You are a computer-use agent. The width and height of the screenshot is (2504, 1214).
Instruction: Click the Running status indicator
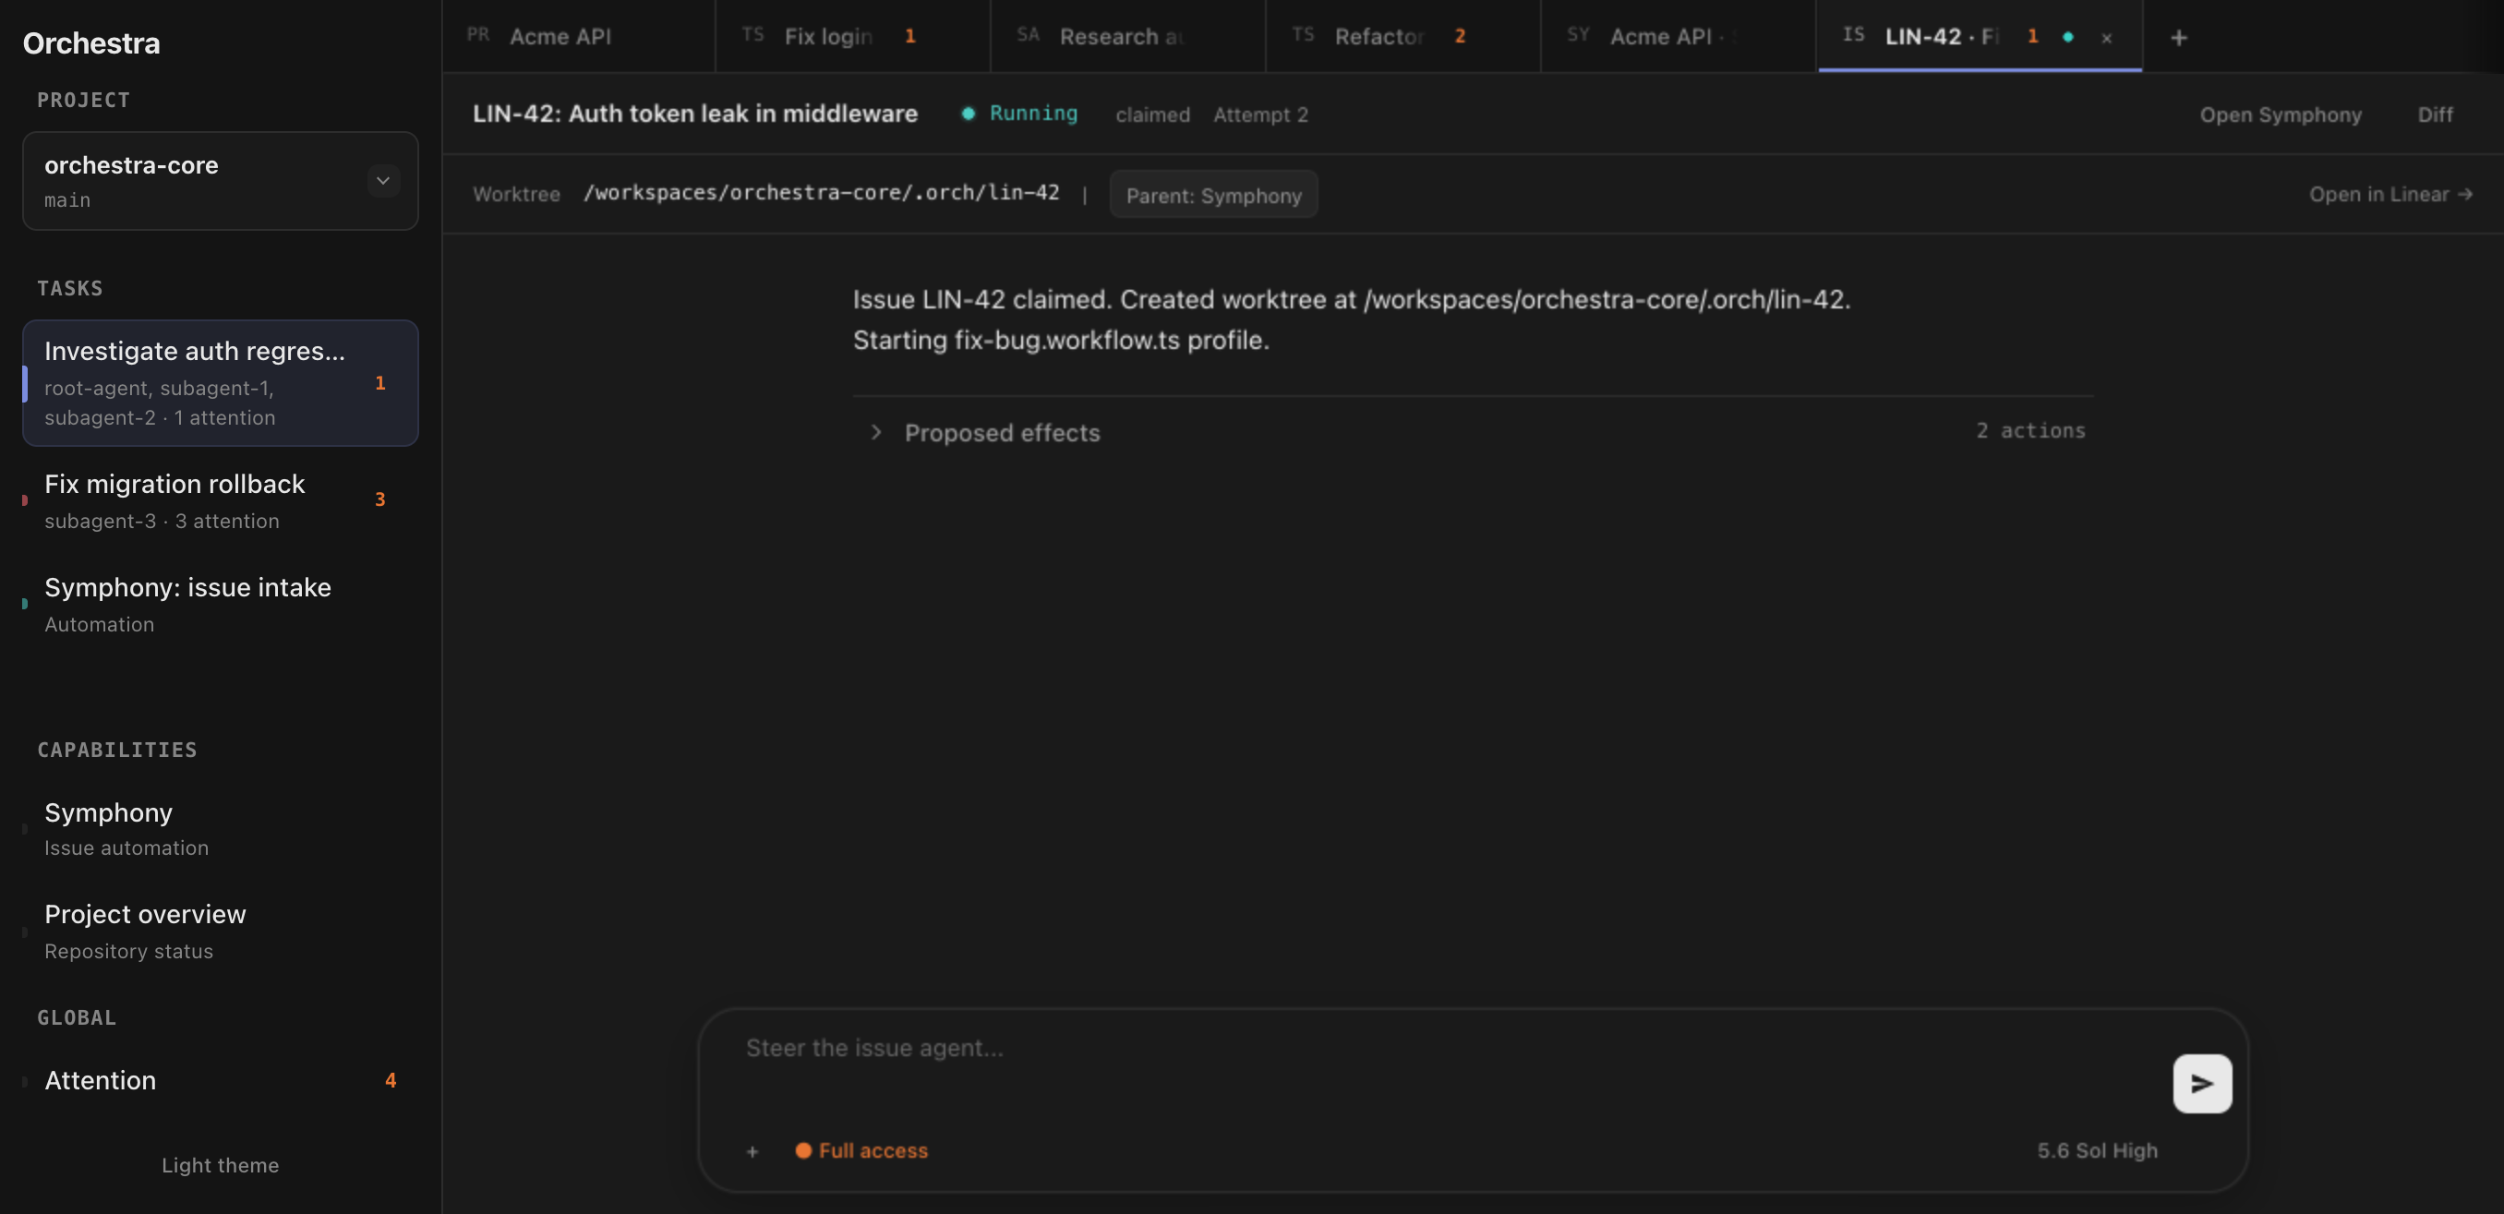tap(1018, 114)
